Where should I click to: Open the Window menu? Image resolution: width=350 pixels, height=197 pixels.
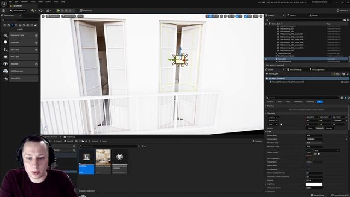24,2
